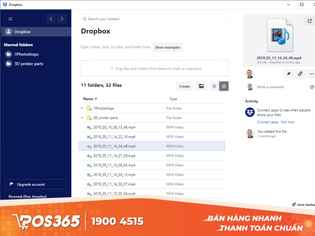
Task: Click the search magnifier icon
Action: pos(84,18)
